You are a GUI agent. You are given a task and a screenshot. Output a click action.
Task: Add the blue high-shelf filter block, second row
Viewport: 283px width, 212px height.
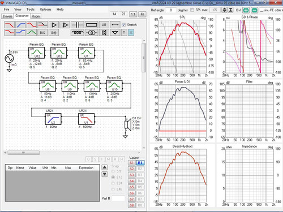coord(20,33)
